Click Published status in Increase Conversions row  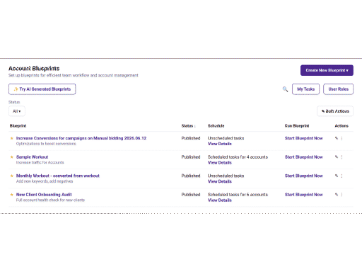191,138
